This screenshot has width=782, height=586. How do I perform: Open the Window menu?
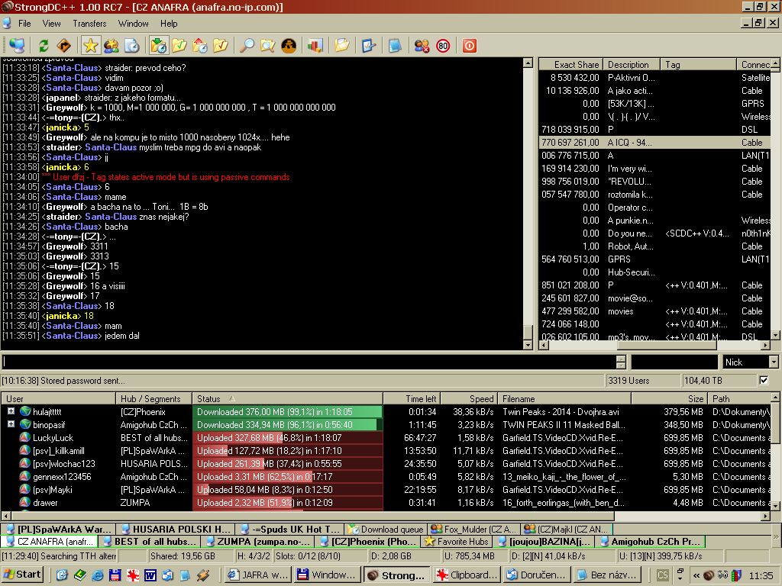(x=133, y=24)
